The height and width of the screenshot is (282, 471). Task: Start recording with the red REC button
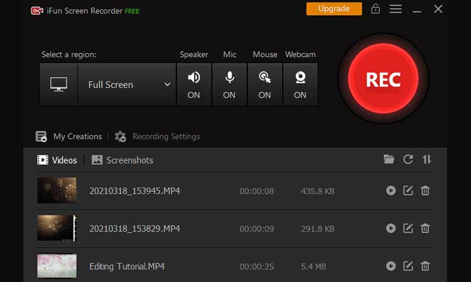point(382,80)
